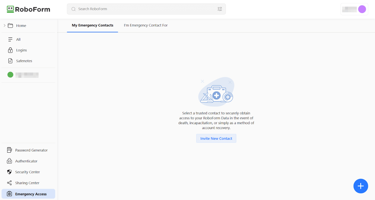Click the RoboForm logo
375x200 pixels.
29,9
